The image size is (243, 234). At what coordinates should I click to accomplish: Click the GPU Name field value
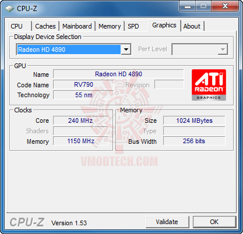click(x=118, y=74)
